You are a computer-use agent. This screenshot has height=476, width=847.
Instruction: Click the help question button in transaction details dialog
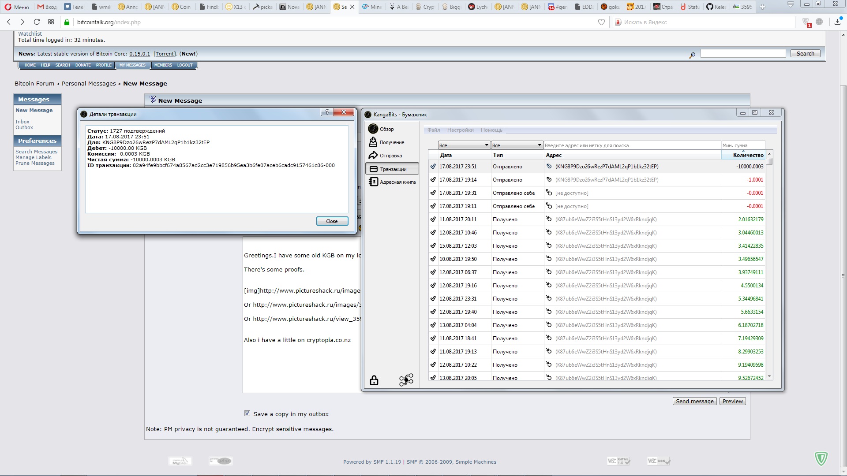point(327,112)
